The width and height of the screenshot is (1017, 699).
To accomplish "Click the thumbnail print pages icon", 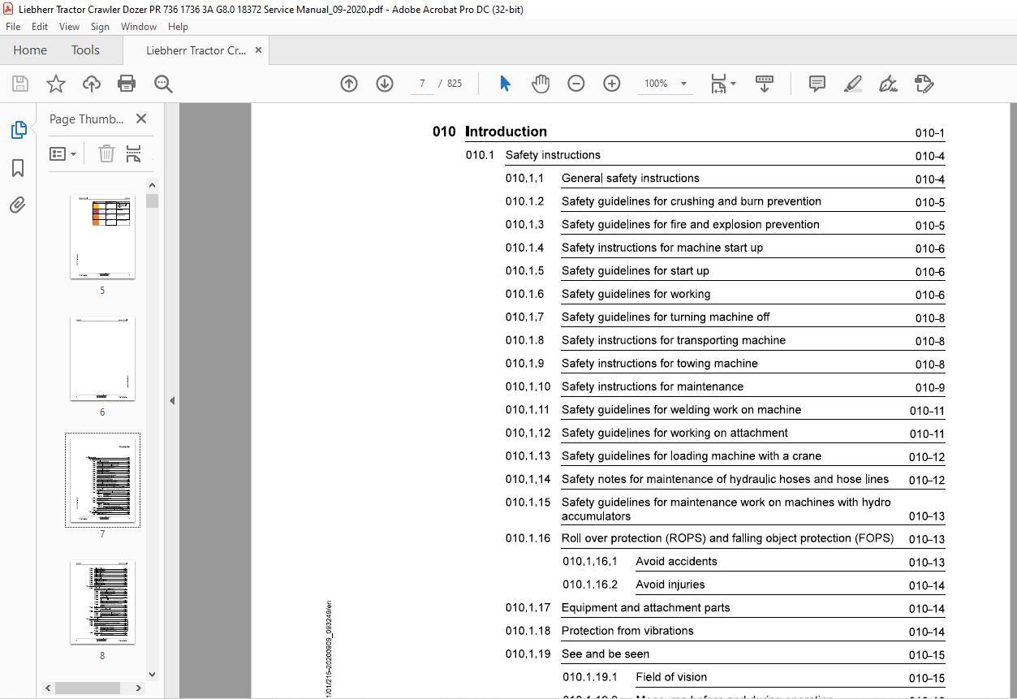I will (134, 153).
